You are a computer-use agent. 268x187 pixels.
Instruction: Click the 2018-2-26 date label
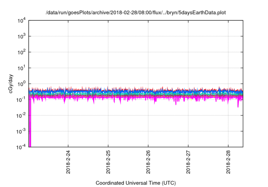coord(148,162)
